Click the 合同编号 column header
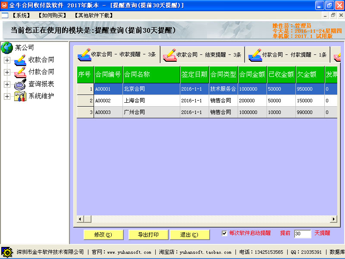 (109, 74)
